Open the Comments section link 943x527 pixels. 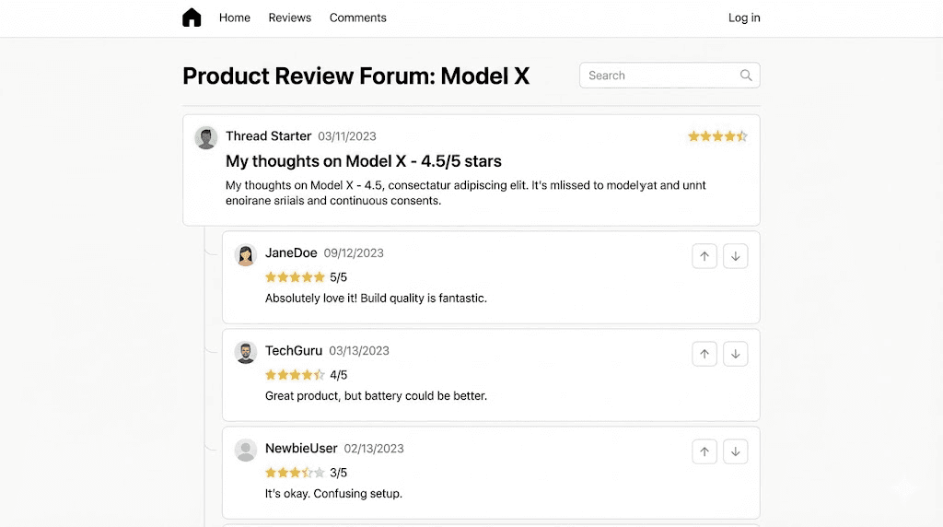click(358, 18)
